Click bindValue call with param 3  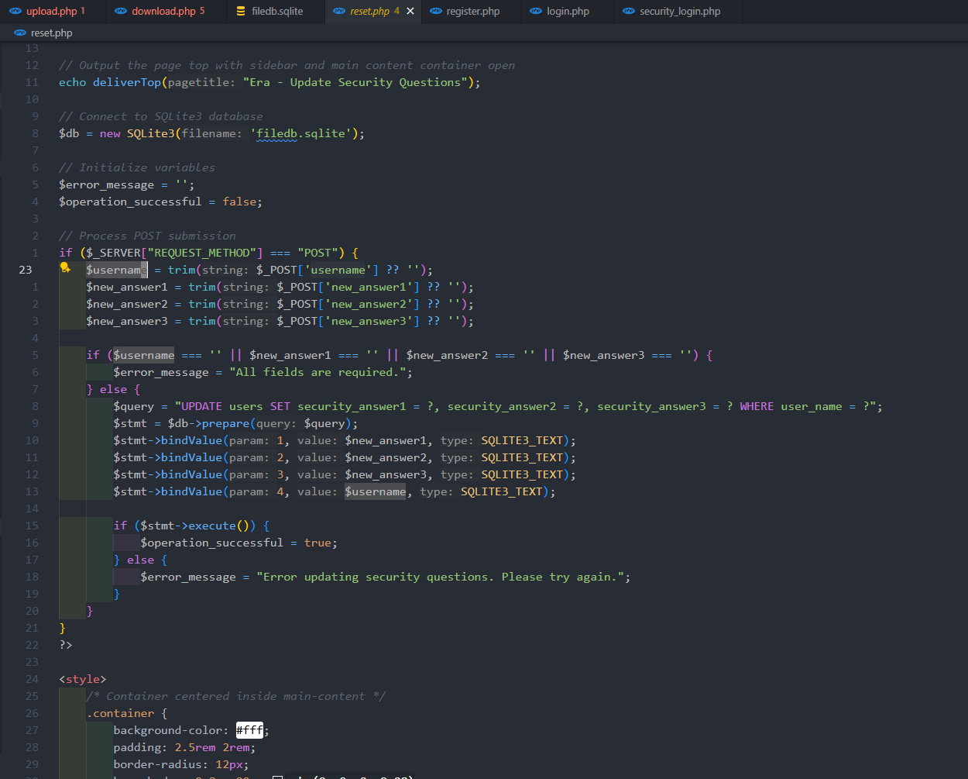click(x=345, y=474)
